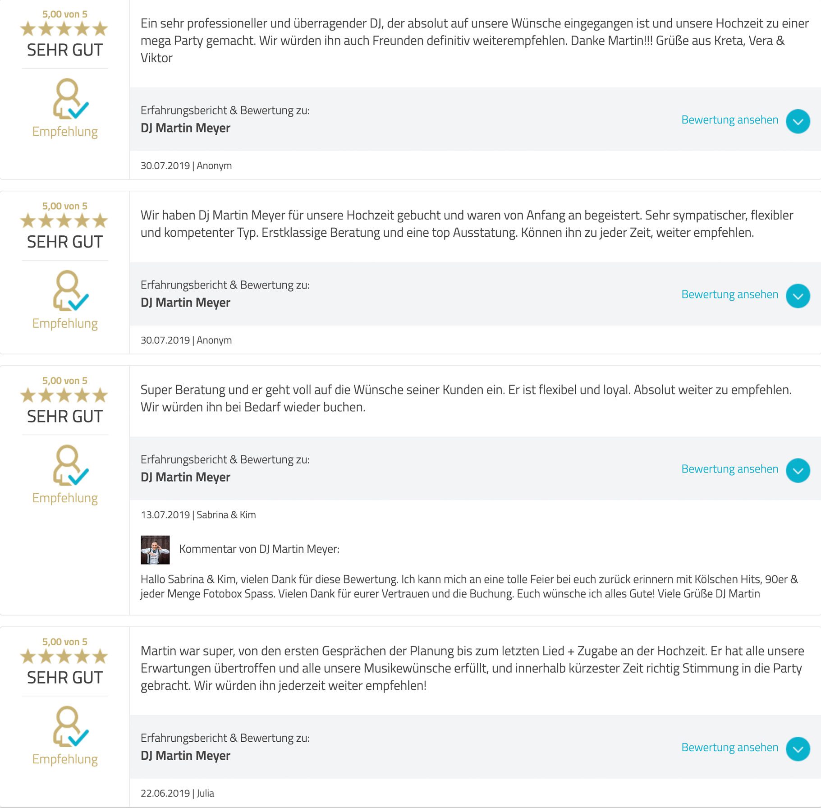Click DJ Martin Meyer's comment profile photo
The image size is (821, 808).
pyautogui.click(x=155, y=550)
